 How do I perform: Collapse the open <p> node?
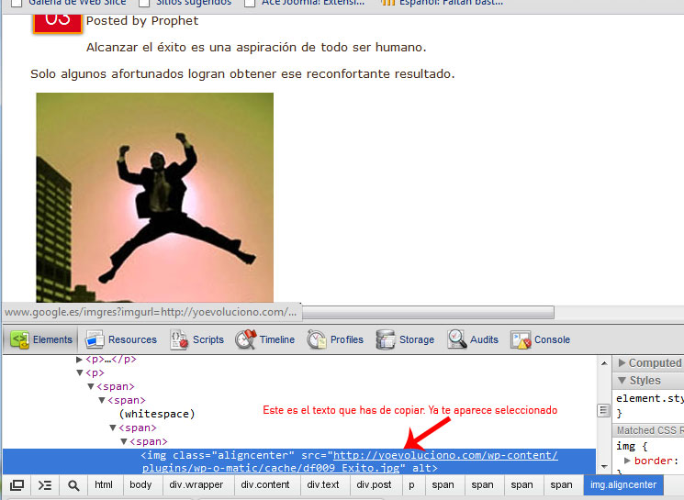[x=79, y=373]
